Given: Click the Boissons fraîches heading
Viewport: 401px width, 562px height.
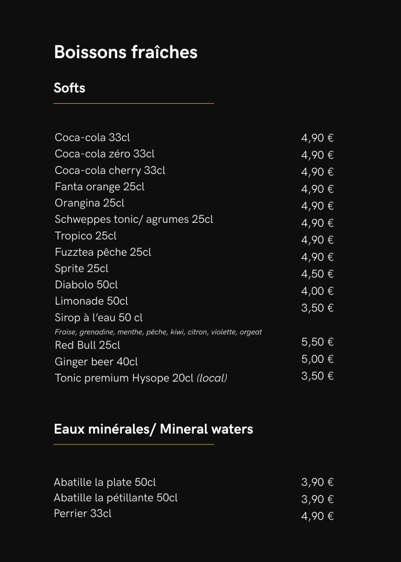Looking at the screenshot, I should (125, 53).
